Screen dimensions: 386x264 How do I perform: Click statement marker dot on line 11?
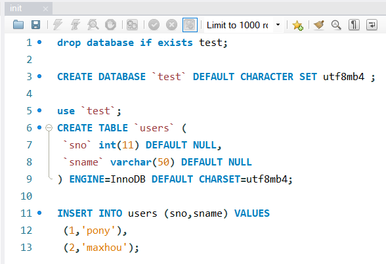[39, 213]
